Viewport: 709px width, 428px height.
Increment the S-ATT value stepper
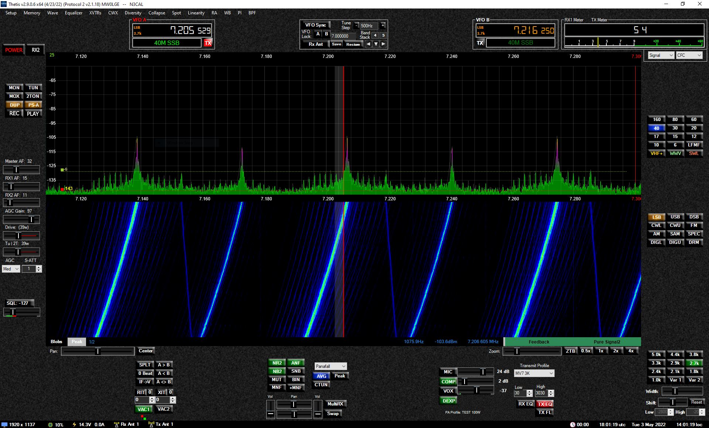[x=39, y=267]
